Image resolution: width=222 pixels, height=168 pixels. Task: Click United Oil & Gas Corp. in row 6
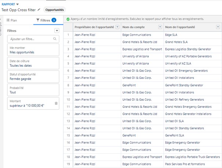click(137, 71)
